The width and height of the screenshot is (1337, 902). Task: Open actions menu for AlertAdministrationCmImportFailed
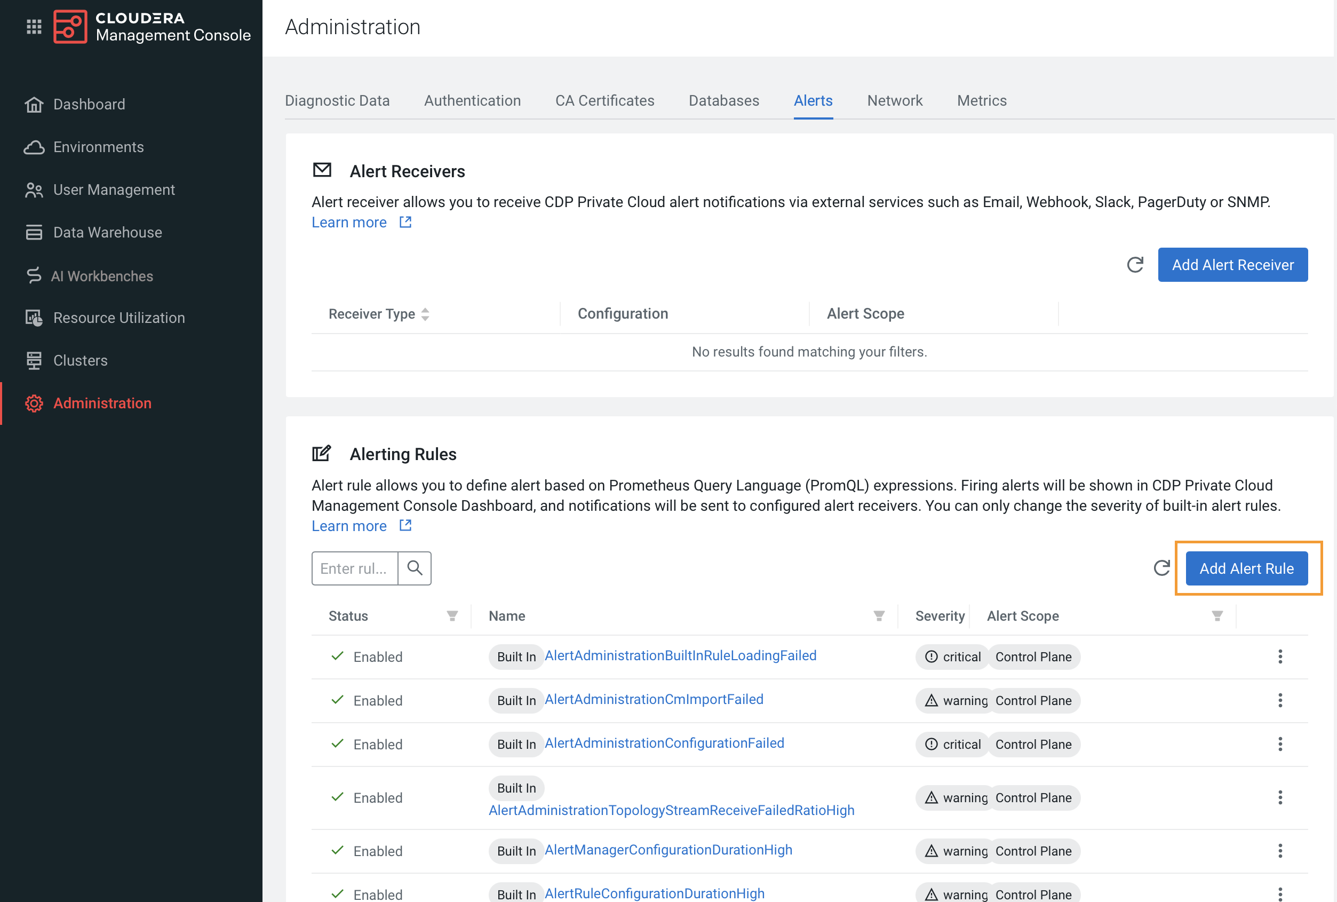(1279, 700)
